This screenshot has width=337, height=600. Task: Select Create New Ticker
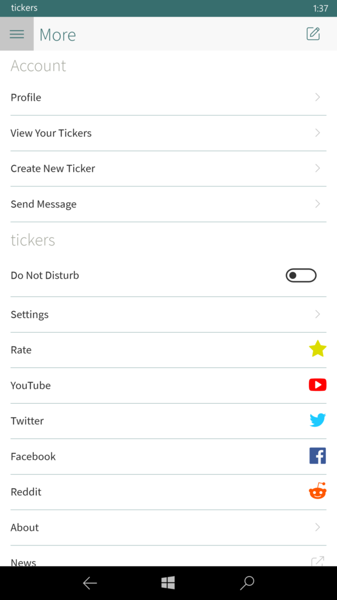[x=168, y=169]
